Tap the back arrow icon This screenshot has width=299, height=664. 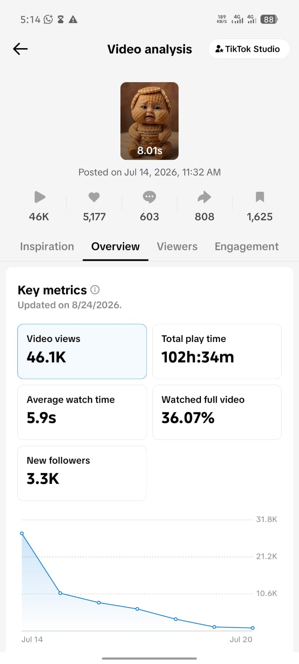click(20, 49)
